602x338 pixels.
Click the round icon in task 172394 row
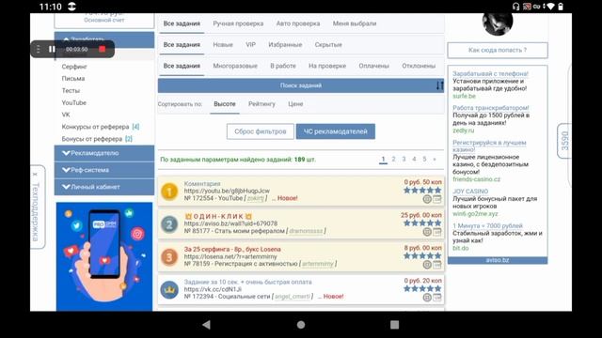pos(427,297)
